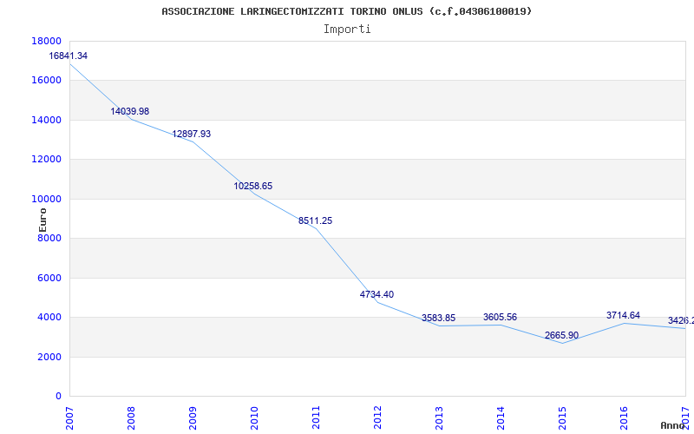Select the 12897.93 value label

tap(191, 134)
